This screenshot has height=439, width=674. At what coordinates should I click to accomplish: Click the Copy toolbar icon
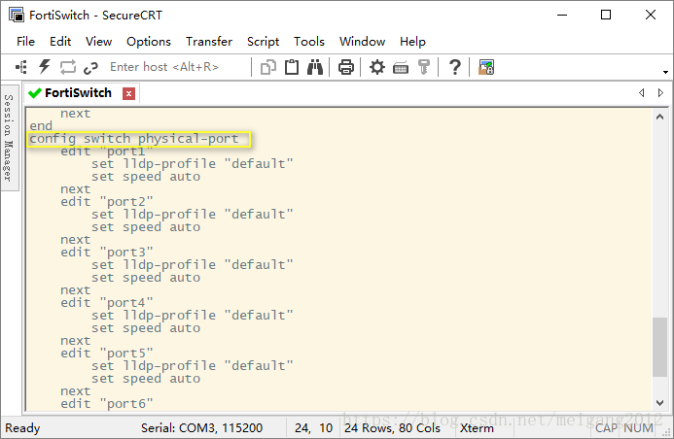268,67
